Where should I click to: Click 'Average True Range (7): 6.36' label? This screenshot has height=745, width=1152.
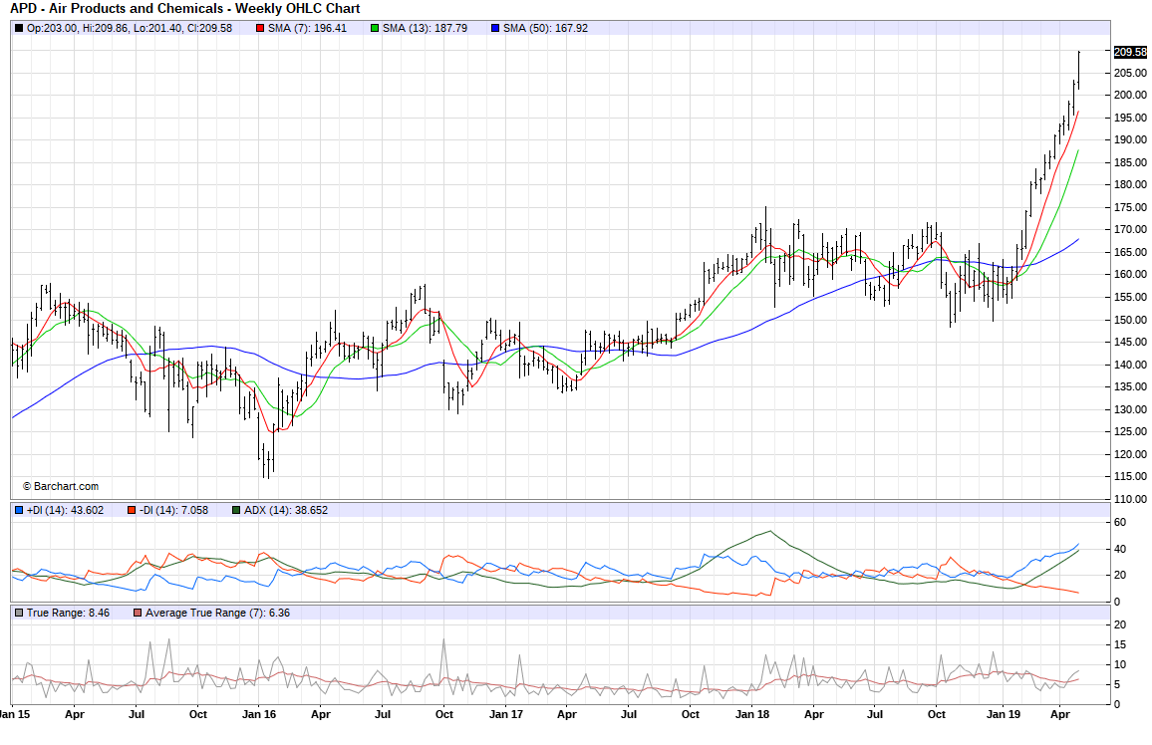[217, 613]
